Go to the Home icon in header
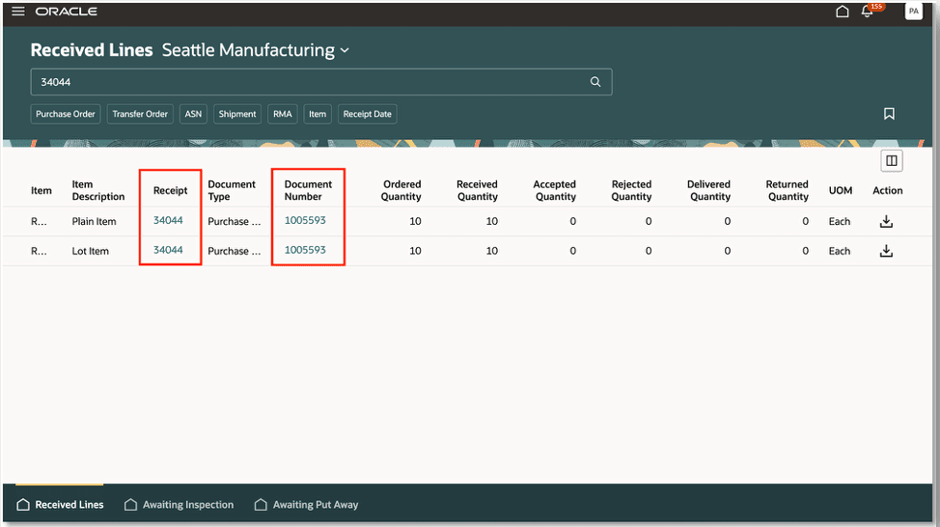 (x=843, y=12)
